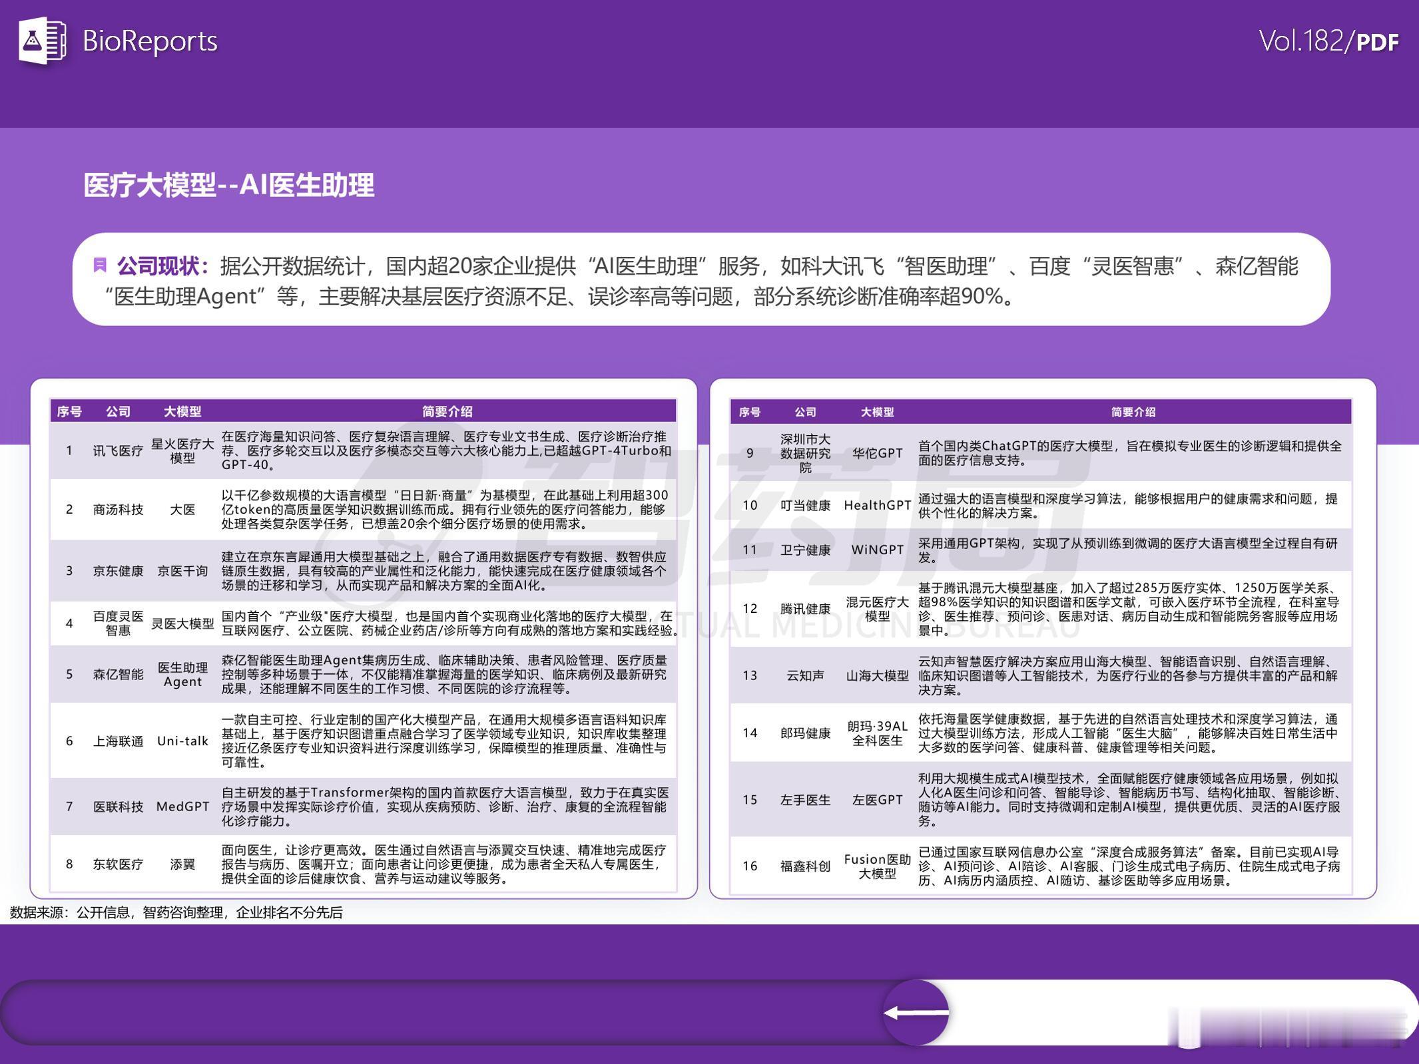The height and width of the screenshot is (1064, 1419).
Task: Select the 商汤科技 company cell
Action: click(118, 510)
